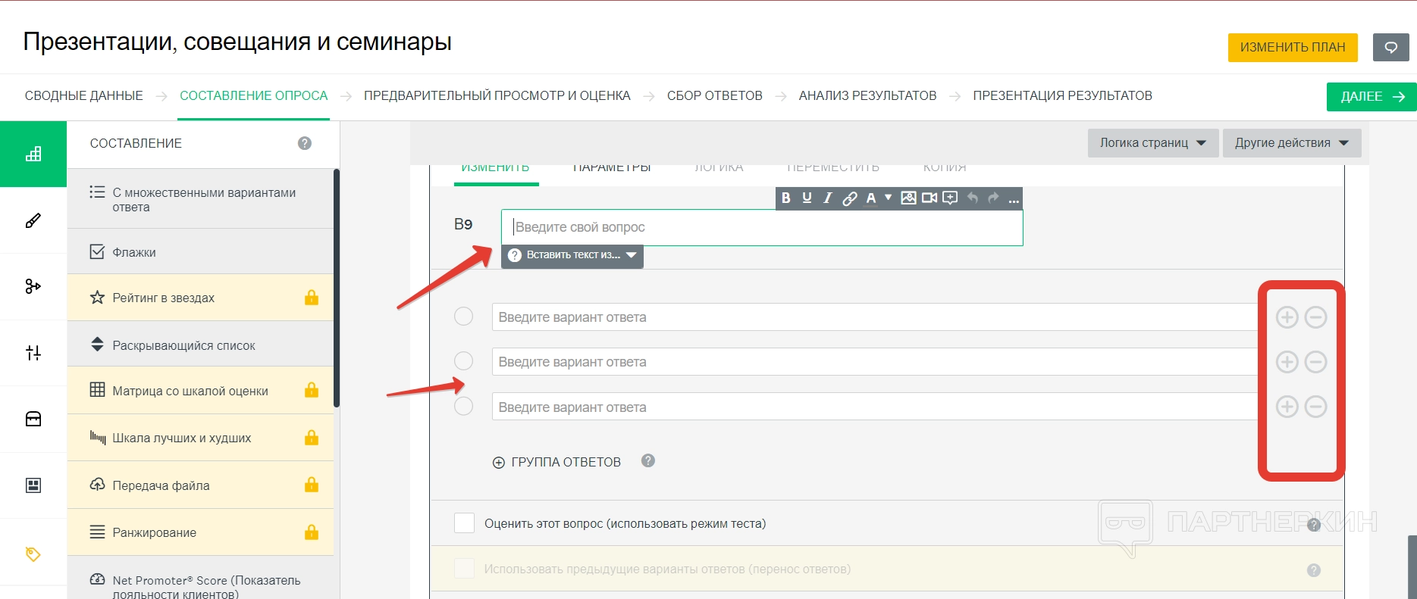Go to the 'Анализ результатов' tab
This screenshot has width=1417, height=599.
[867, 96]
